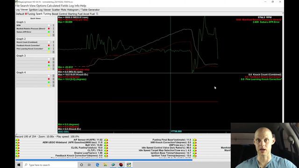Select the Boost Control quick view

click(59, 14)
